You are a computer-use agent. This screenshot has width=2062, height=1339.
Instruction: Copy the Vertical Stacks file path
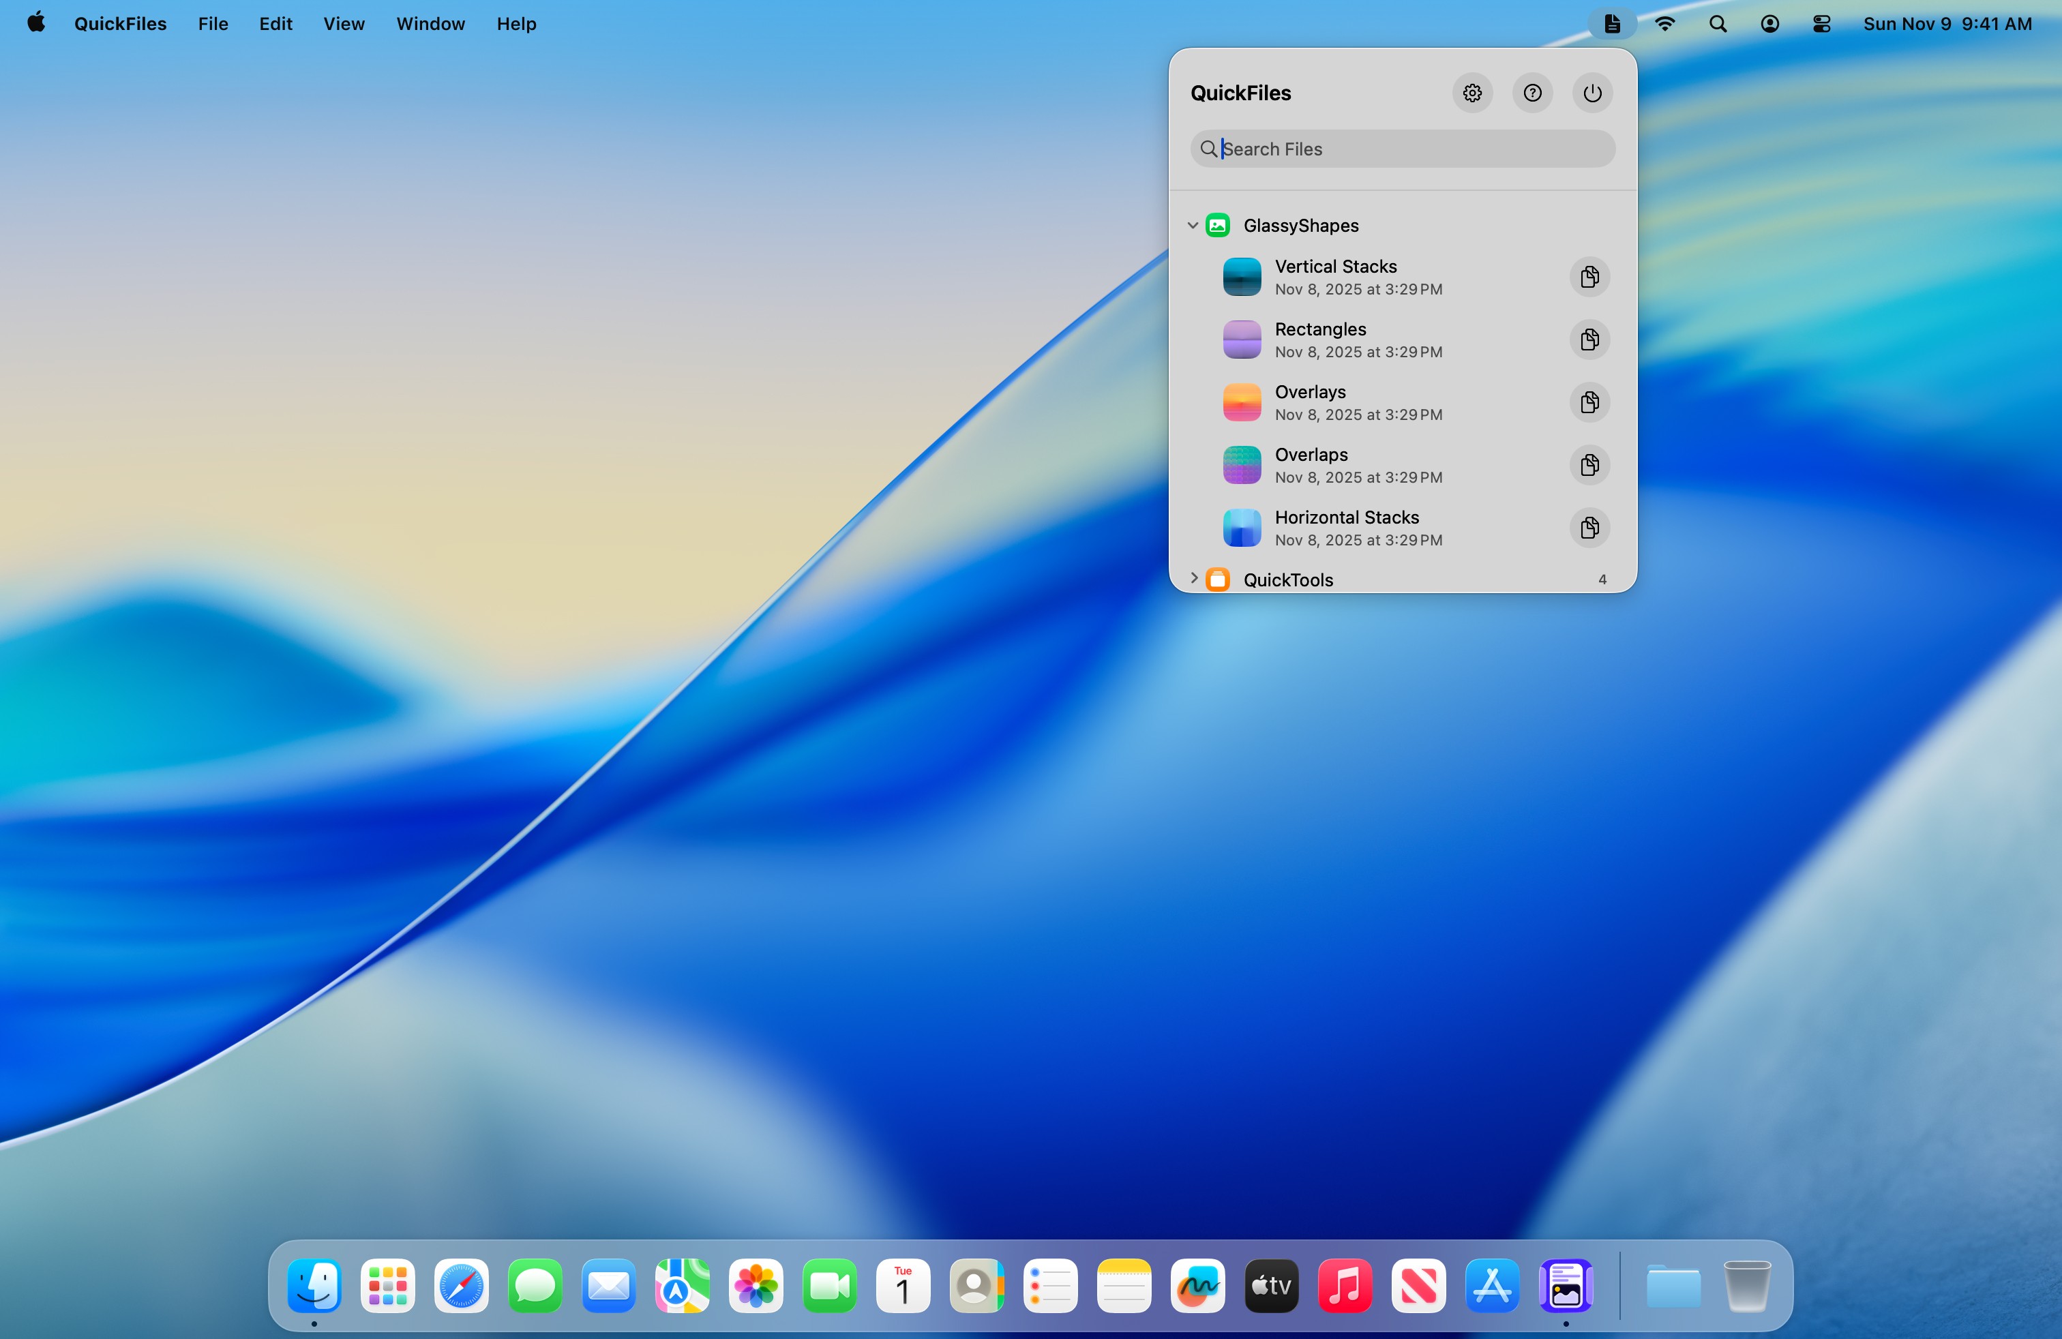pos(1589,276)
